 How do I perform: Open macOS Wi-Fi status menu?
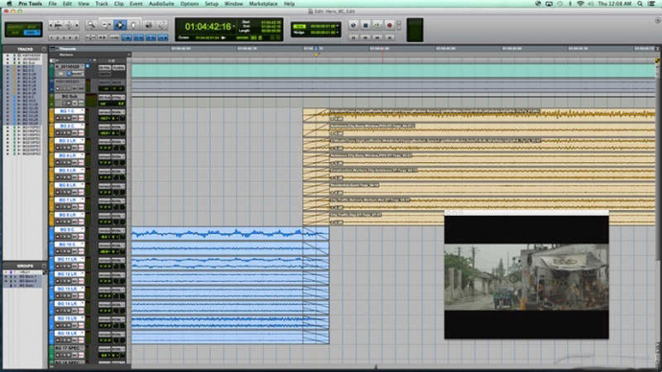pyautogui.click(x=580, y=4)
